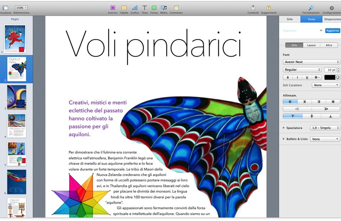Screen dimensions: 341x221
Task: Open the 1,0 – Singola spacing dropdown
Action: pos(325,128)
